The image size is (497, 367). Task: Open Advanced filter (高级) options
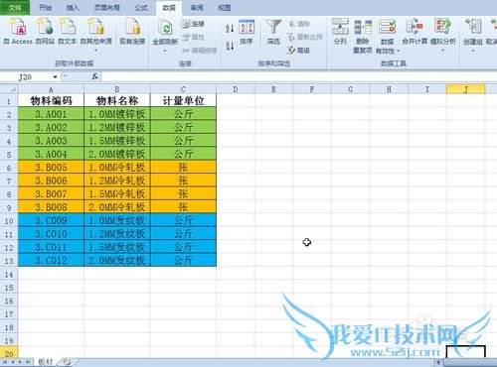point(298,51)
